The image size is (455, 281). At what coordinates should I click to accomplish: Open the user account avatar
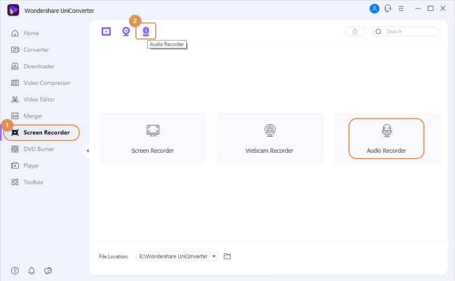pos(374,9)
